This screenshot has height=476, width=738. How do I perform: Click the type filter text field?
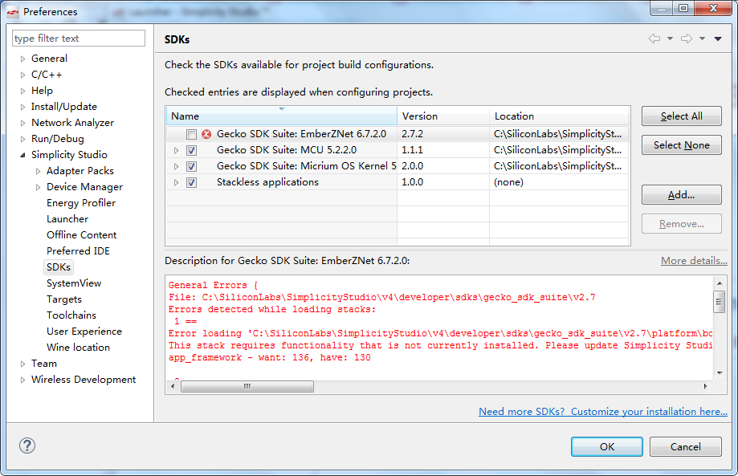[x=79, y=38]
